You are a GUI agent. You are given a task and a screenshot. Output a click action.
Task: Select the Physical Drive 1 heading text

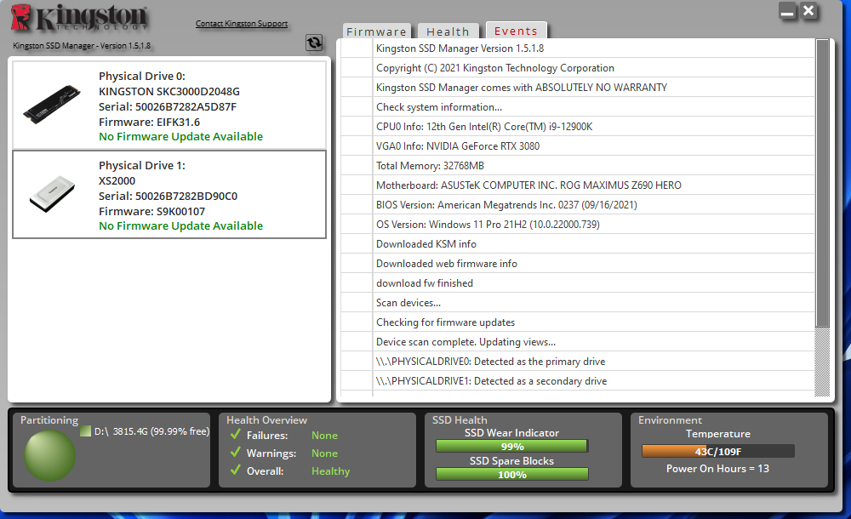pyautogui.click(x=141, y=165)
